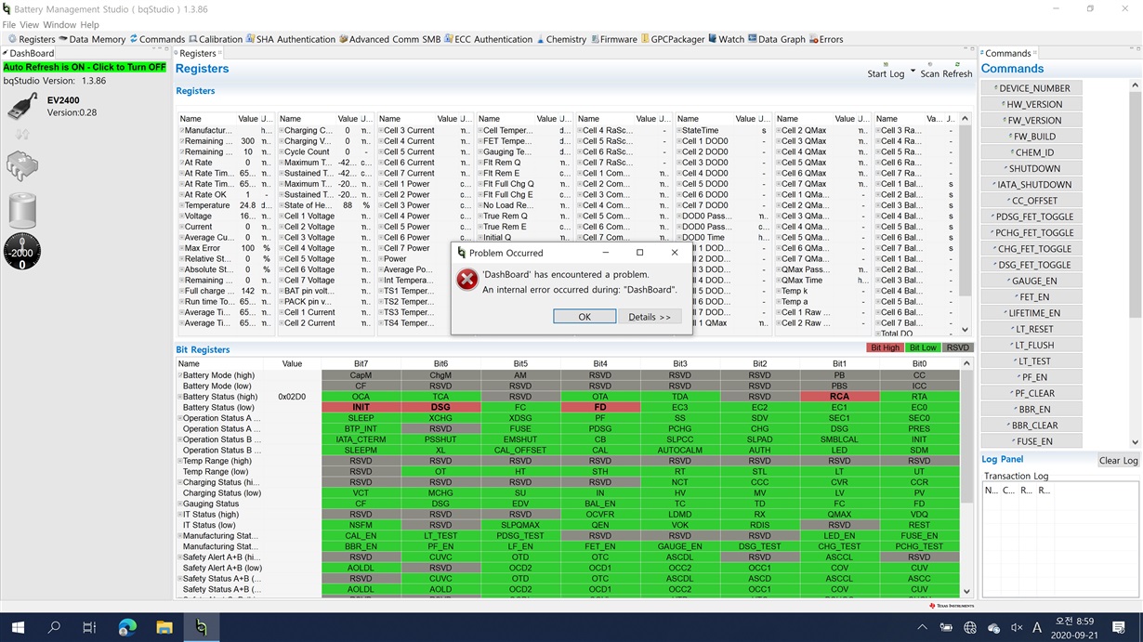Toggle the Remaining row valued 10

coord(182,151)
